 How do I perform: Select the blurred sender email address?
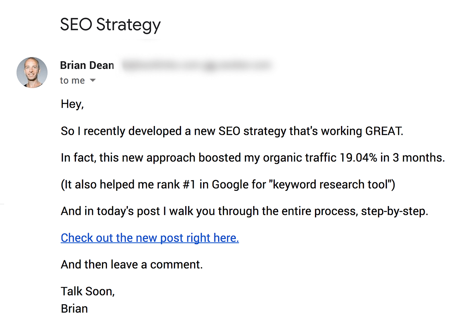pos(196,65)
